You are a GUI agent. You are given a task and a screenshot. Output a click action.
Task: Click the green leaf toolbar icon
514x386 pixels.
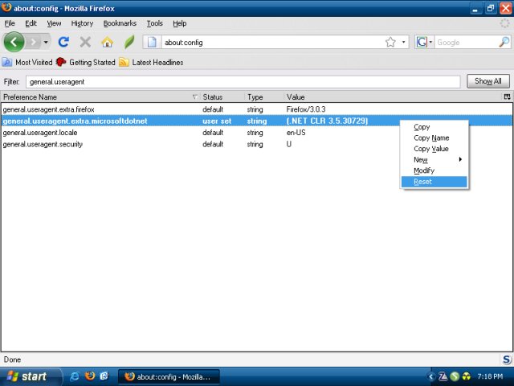pyautogui.click(x=128, y=42)
